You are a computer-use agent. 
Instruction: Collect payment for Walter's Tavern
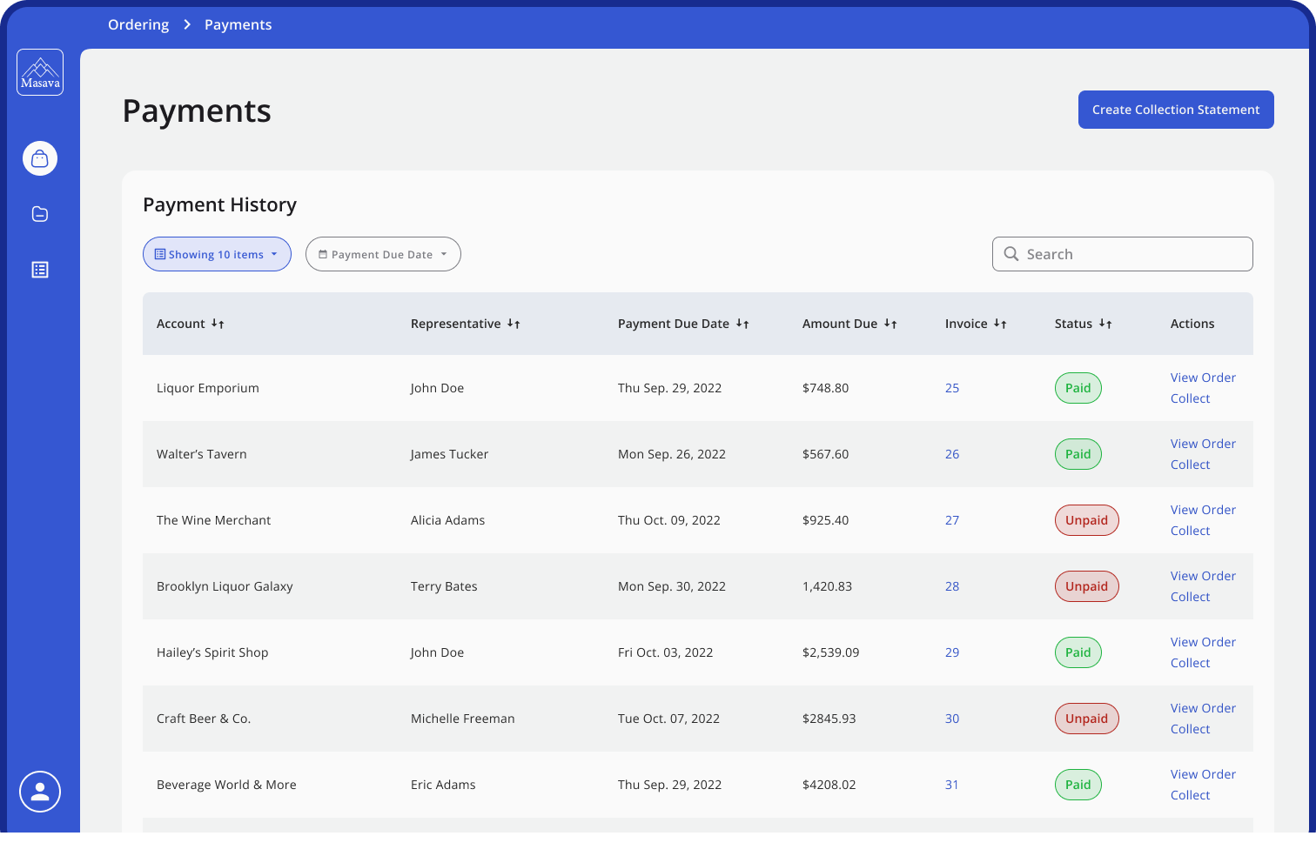coord(1190,465)
